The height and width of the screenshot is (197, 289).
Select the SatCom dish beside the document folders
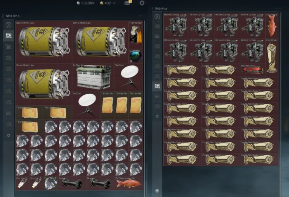click(86, 105)
